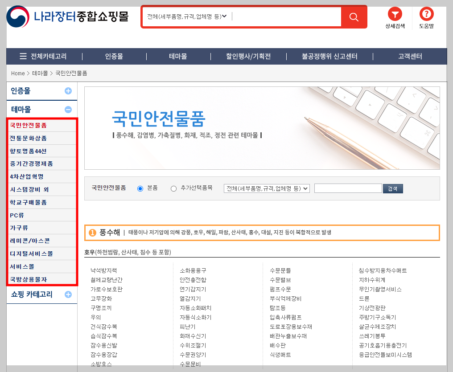Open 도움말 question mark icon

pos(426,14)
